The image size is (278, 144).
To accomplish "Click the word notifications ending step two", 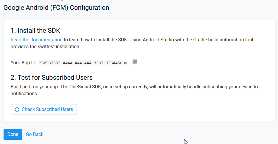I will tap(24, 93).
